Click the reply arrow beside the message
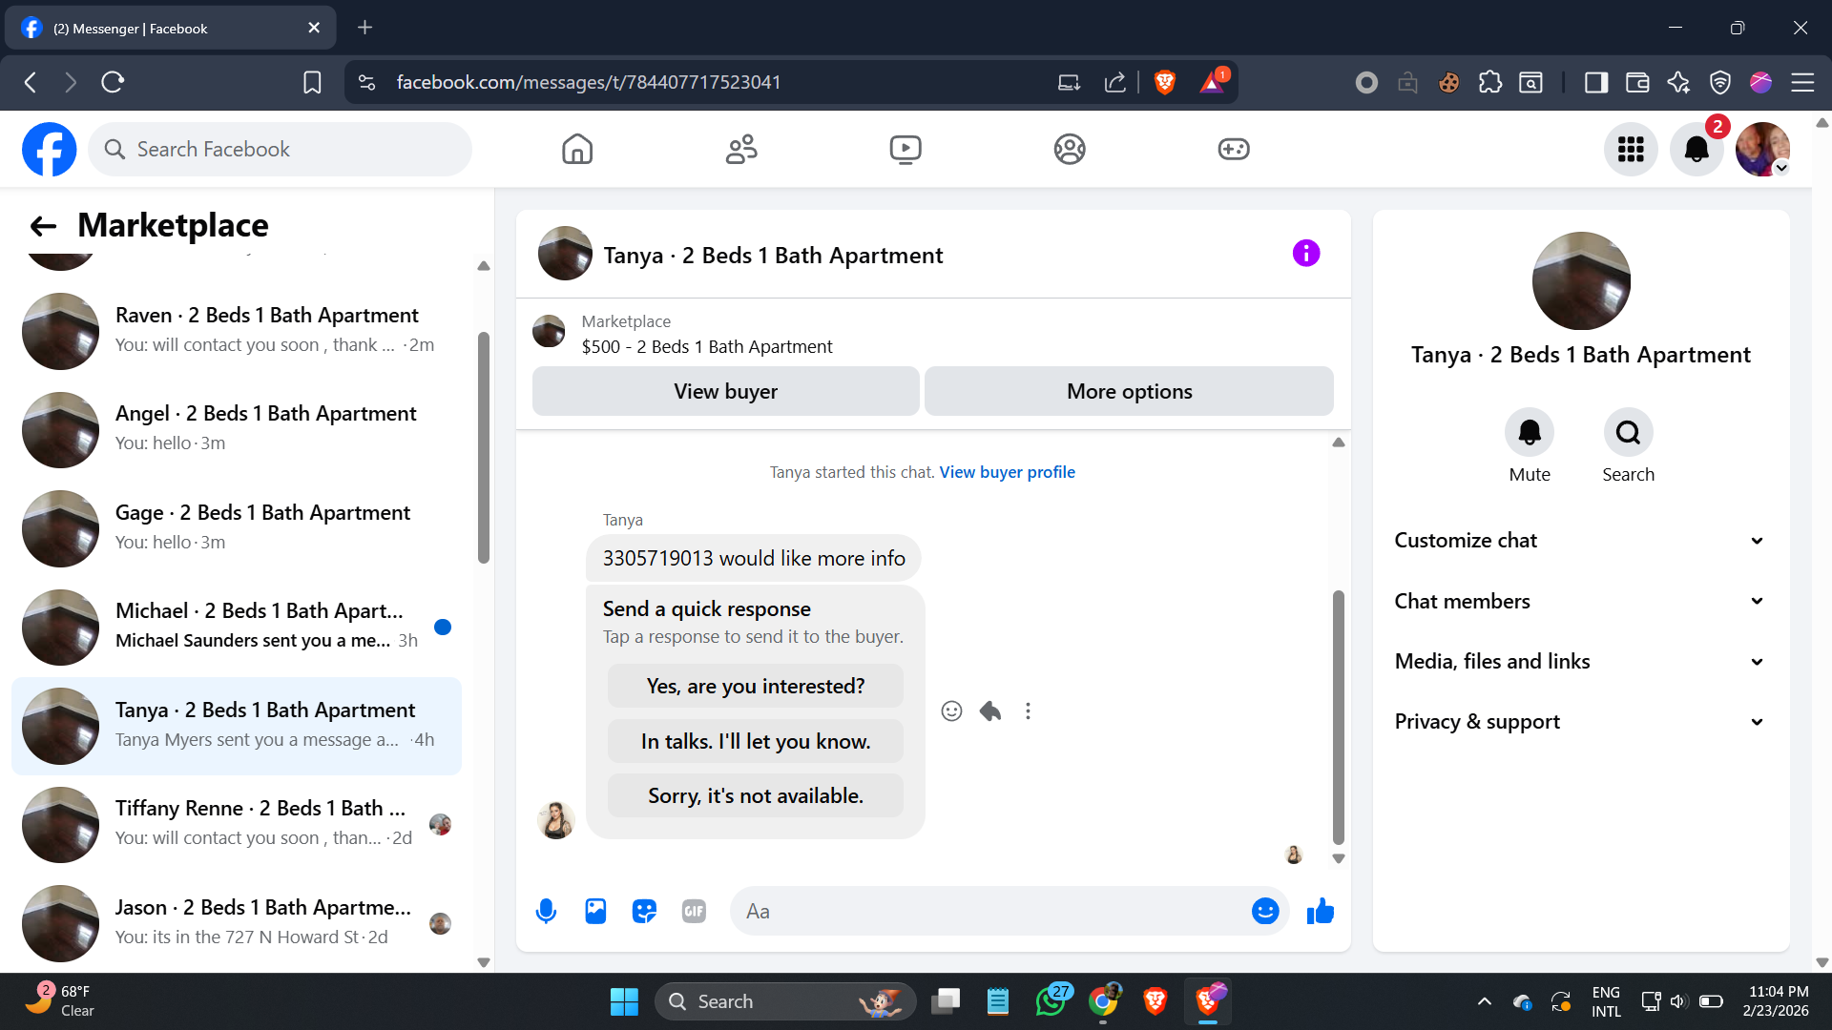The height and width of the screenshot is (1030, 1832). (x=990, y=711)
